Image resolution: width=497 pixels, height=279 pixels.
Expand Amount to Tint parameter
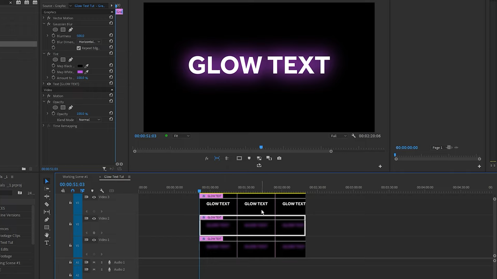[x=47, y=78]
